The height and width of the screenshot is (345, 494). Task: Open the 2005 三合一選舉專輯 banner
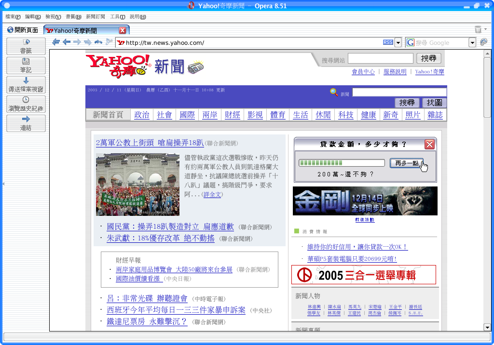point(364,275)
